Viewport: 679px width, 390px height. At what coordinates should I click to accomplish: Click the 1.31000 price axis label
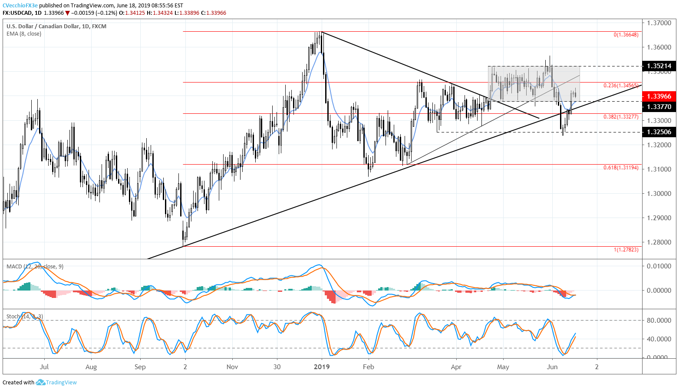click(x=659, y=169)
